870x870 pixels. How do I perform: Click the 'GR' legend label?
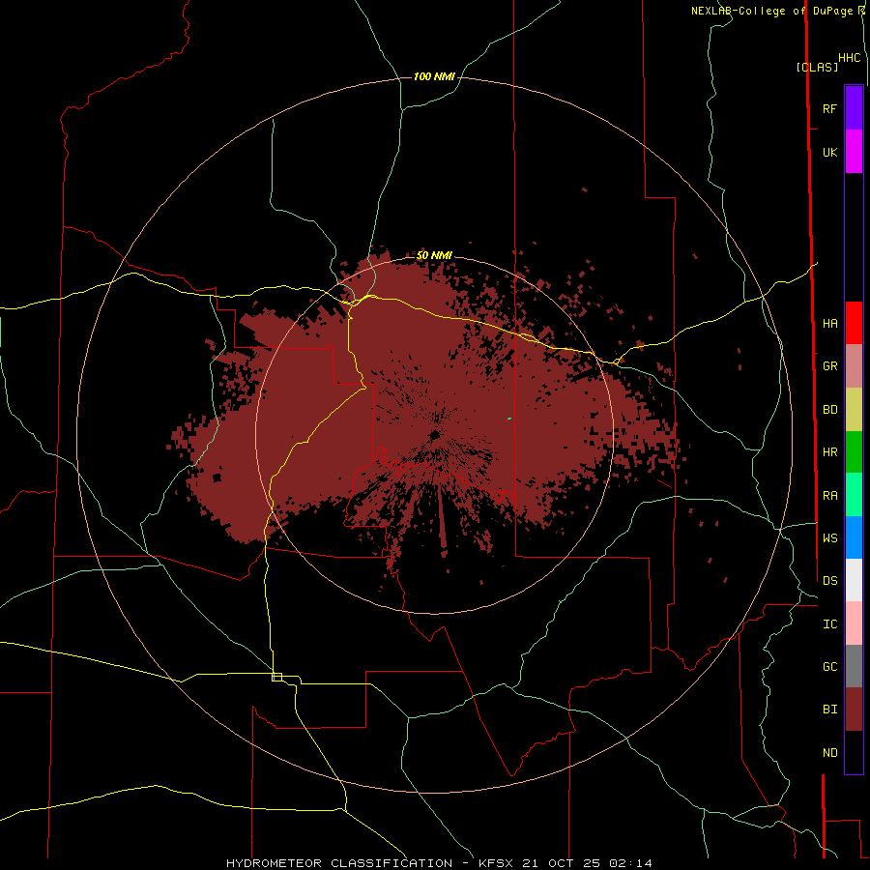click(x=829, y=366)
